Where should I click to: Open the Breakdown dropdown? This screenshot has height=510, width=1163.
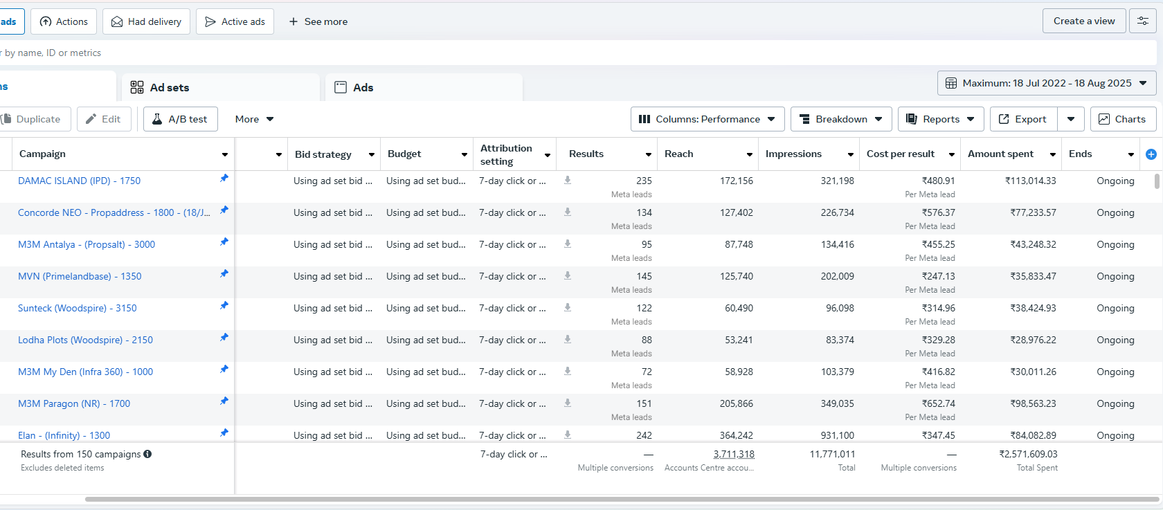pyautogui.click(x=841, y=119)
